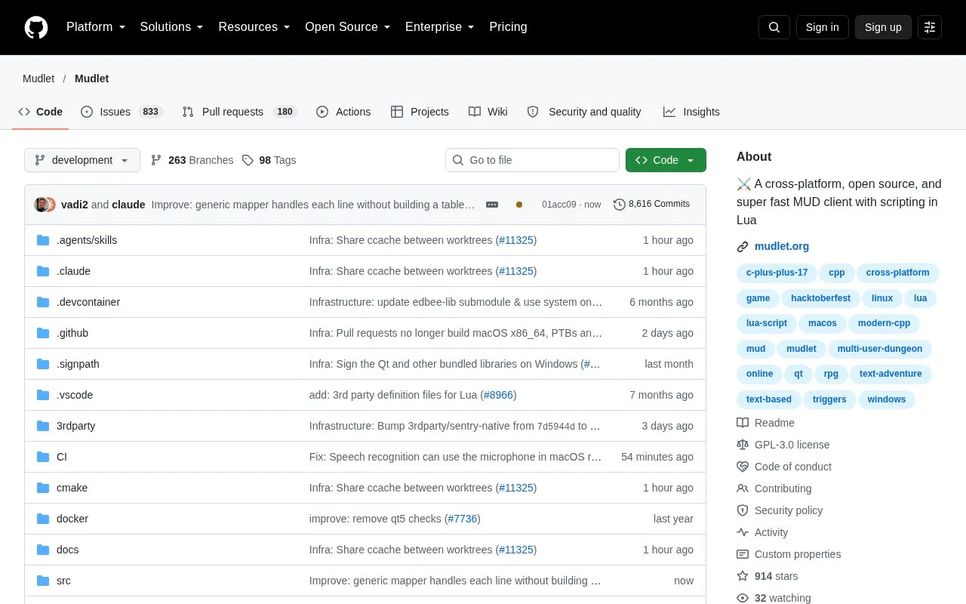Open the vadi2 avatar image

[x=42, y=205]
